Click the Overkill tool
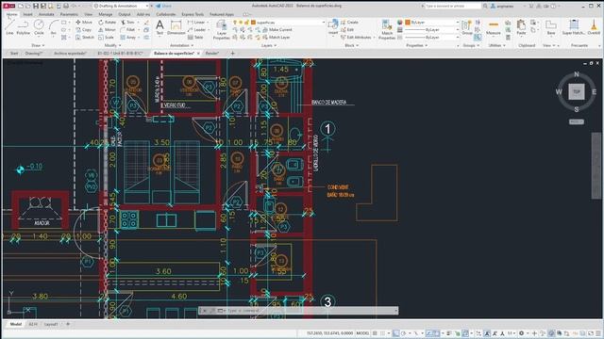 [594, 27]
